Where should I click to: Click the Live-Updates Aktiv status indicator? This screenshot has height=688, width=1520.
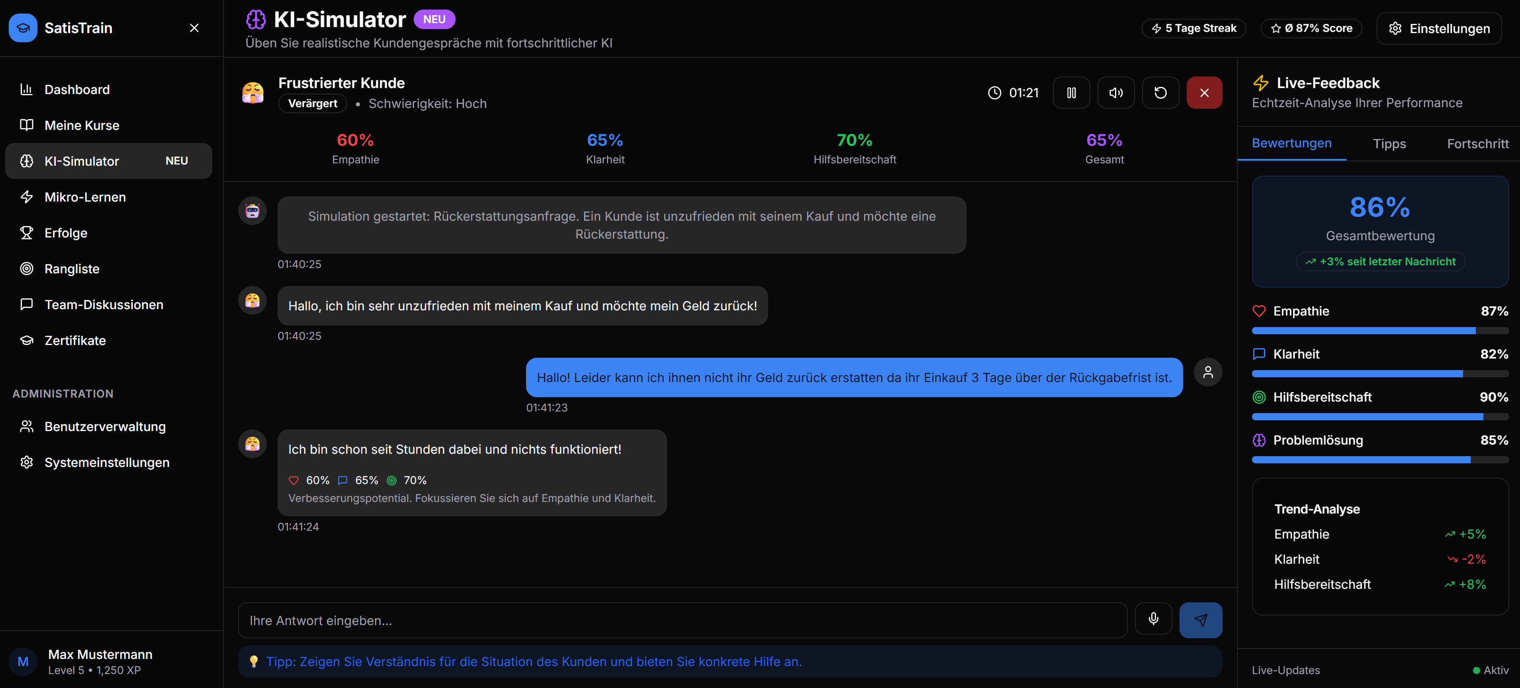(1491, 670)
